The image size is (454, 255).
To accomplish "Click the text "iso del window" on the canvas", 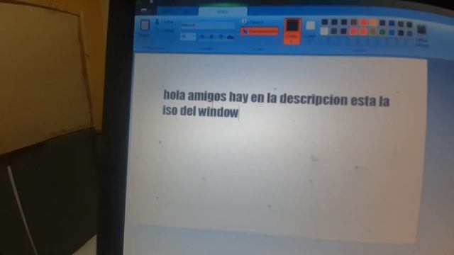I will pyautogui.click(x=200, y=111).
